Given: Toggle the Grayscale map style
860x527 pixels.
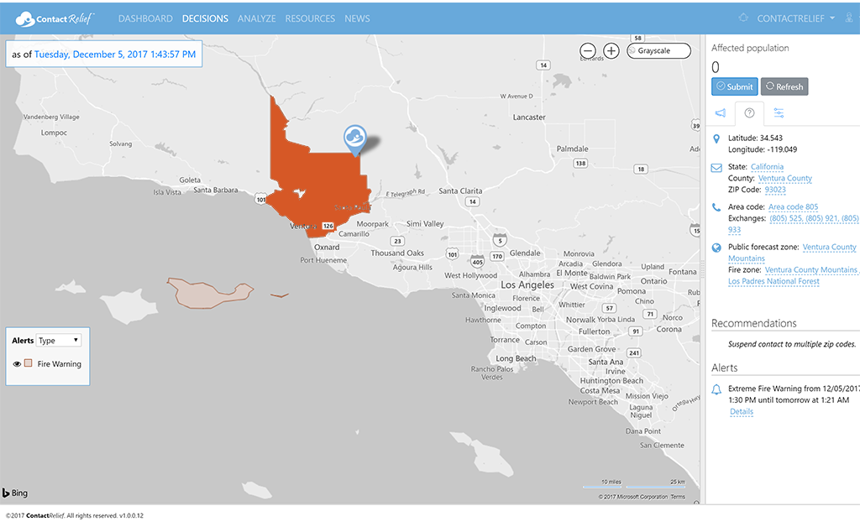Looking at the screenshot, I should [x=658, y=51].
